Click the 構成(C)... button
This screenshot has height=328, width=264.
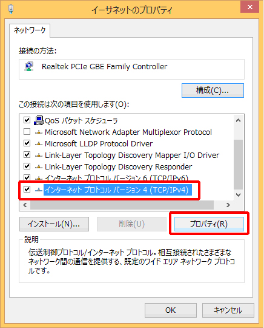coord(213,91)
